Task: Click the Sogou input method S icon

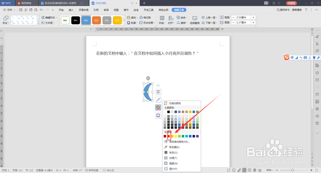Action: (286, 57)
